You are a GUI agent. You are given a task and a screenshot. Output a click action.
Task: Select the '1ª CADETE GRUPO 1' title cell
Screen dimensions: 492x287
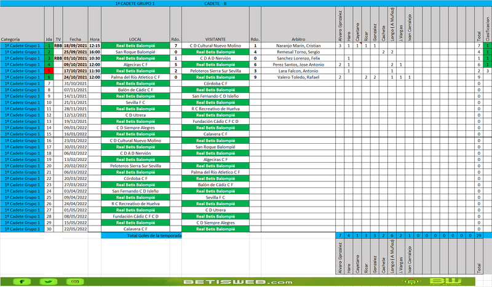coord(135,4)
